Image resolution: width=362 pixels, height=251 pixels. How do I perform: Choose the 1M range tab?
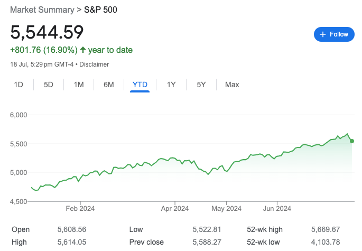point(79,85)
